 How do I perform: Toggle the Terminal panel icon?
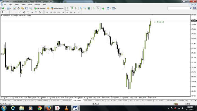click(x=26, y=8)
